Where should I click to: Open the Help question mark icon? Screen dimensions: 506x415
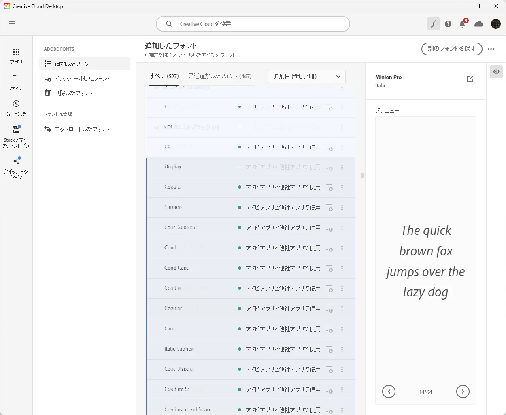coord(448,24)
